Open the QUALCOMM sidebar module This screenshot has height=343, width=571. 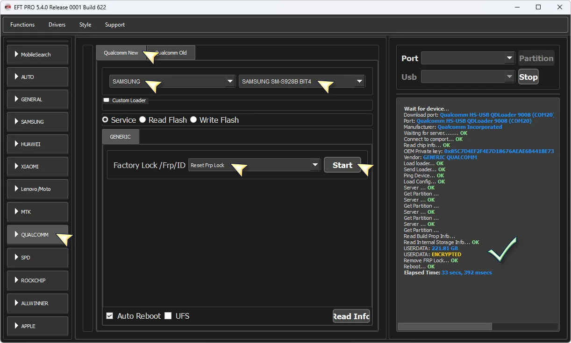click(x=37, y=235)
